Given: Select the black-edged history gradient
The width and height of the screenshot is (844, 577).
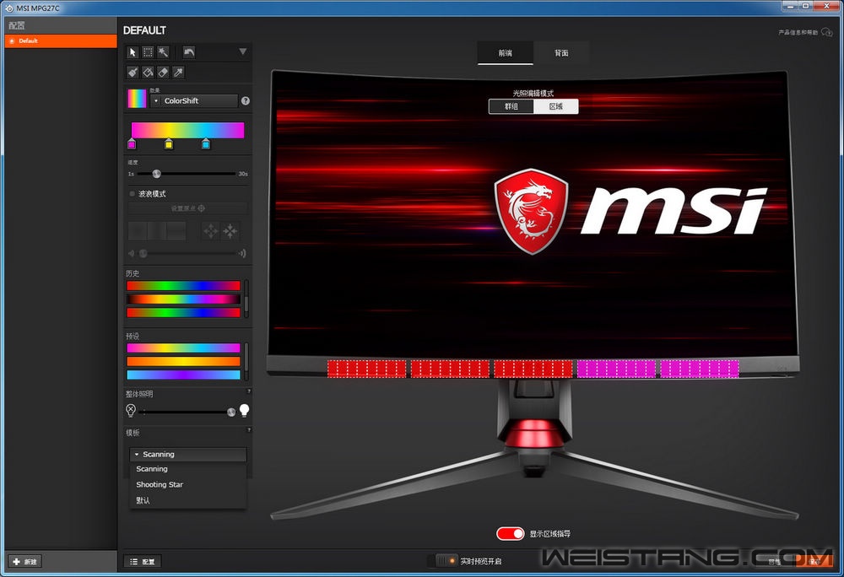Looking at the screenshot, I should [x=183, y=299].
